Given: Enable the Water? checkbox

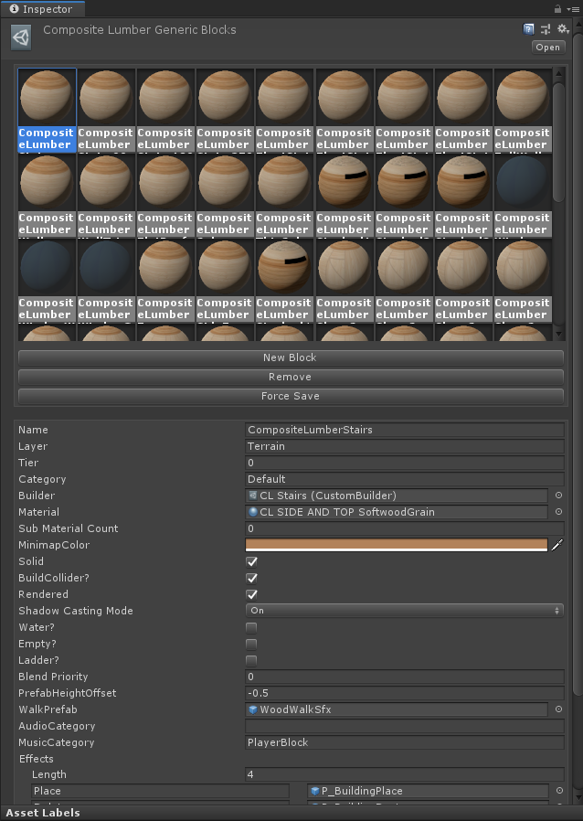Looking at the screenshot, I should [x=251, y=627].
